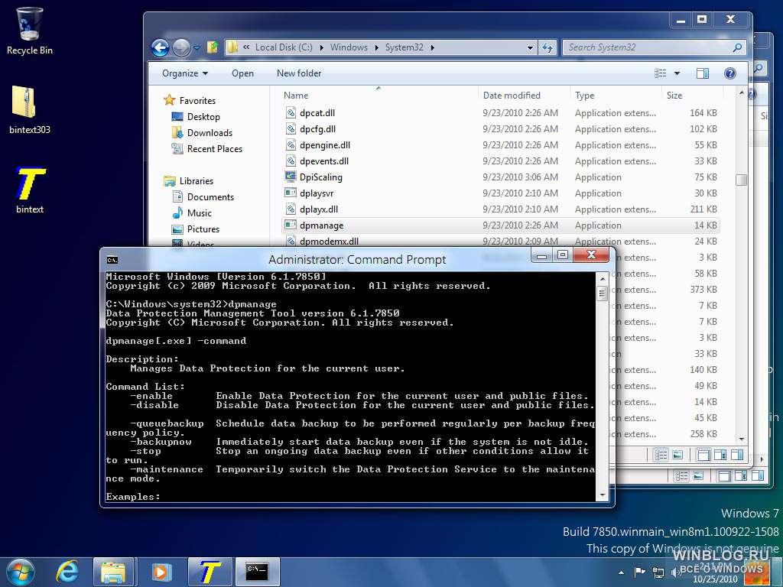Click the Explorer Forward arrow button
Image resolution: width=783 pixels, height=587 pixels.
181,48
